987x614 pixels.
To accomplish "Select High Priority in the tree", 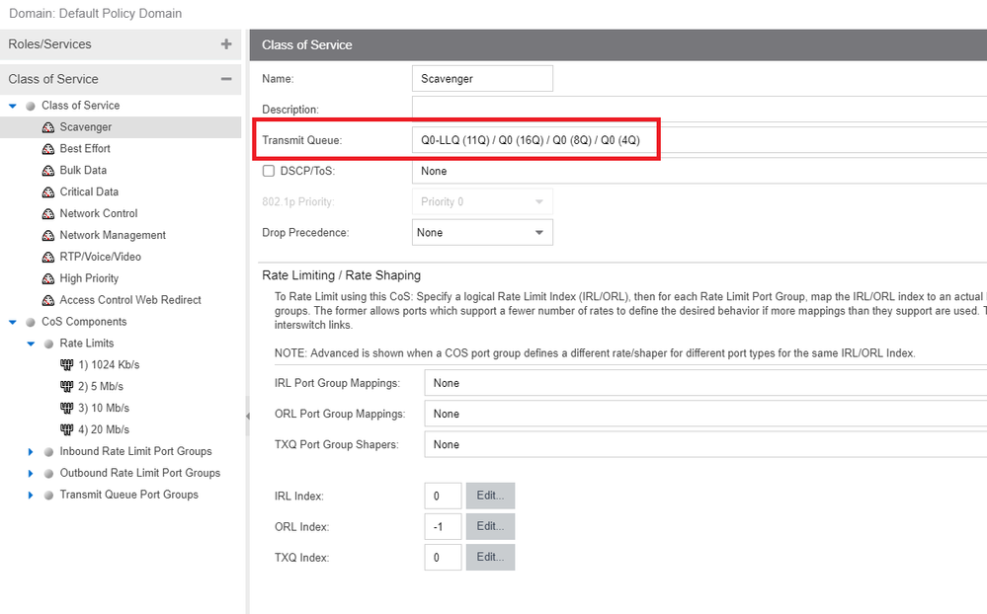I will point(89,278).
